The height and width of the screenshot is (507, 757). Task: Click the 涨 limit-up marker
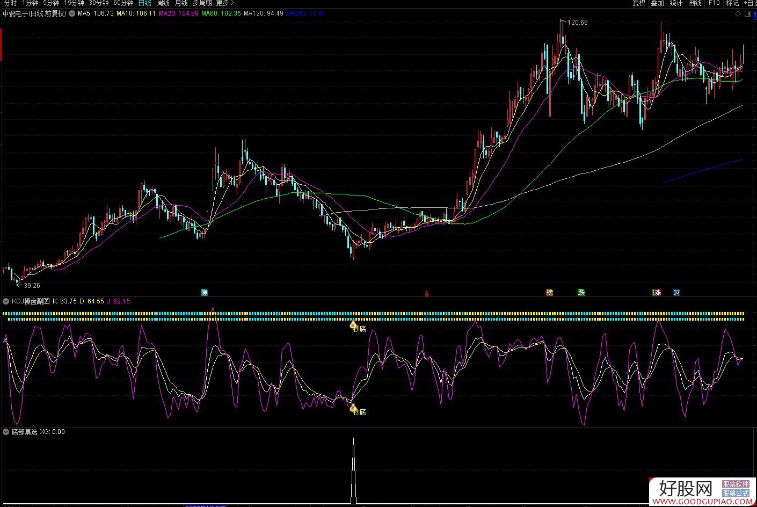tap(657, 293)
